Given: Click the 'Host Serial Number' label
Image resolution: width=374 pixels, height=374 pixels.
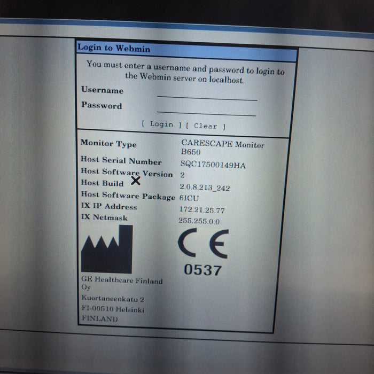Looking at the screenshot, I should 121,160.
